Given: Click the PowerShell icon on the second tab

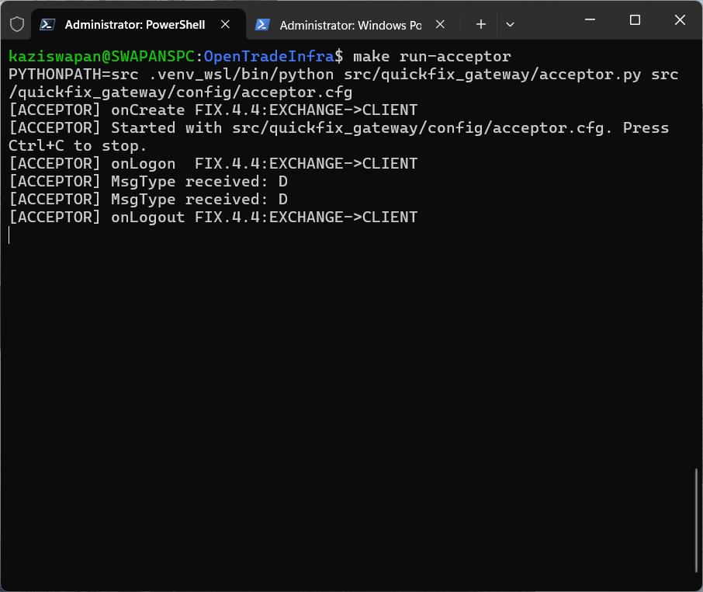Looking at the screenshot, I should [x=263, y=24].
